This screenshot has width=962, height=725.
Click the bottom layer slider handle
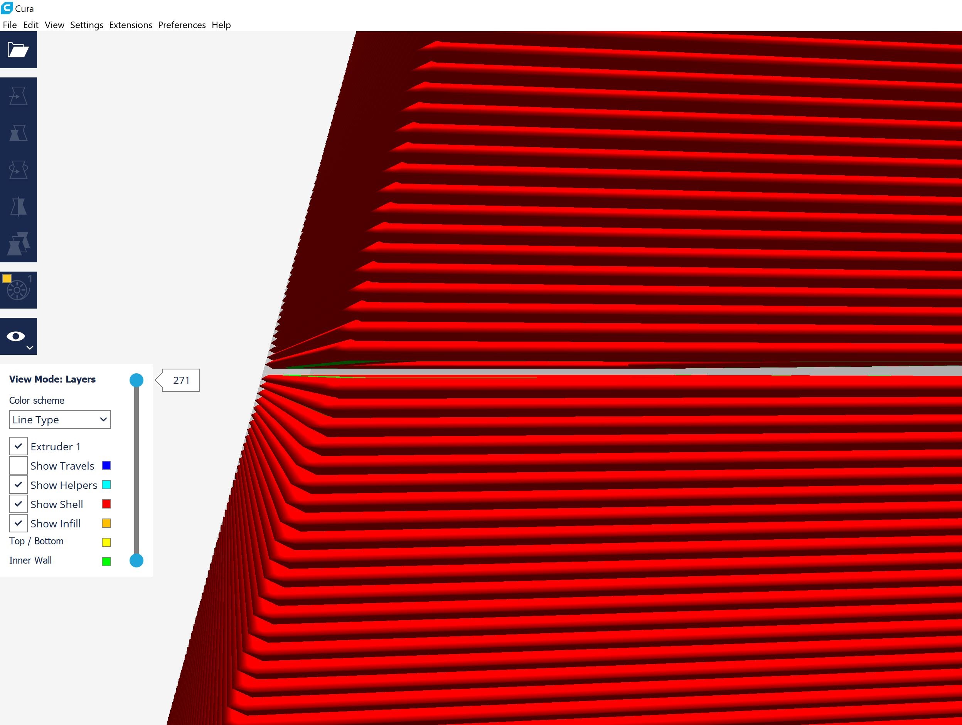tap(136, 561)
